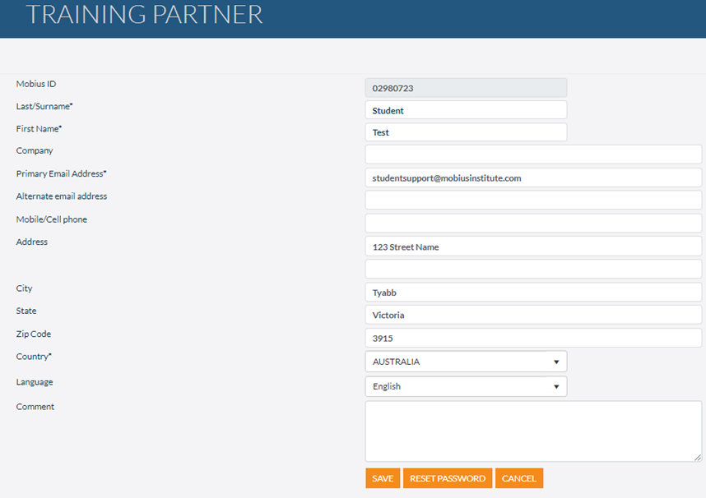
Task: Click inside the Comment text area
Action: click(533, 431)
